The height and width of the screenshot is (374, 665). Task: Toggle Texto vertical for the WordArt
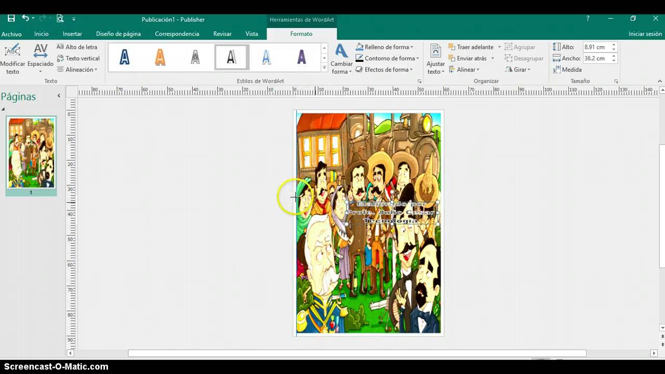(78, 58)
